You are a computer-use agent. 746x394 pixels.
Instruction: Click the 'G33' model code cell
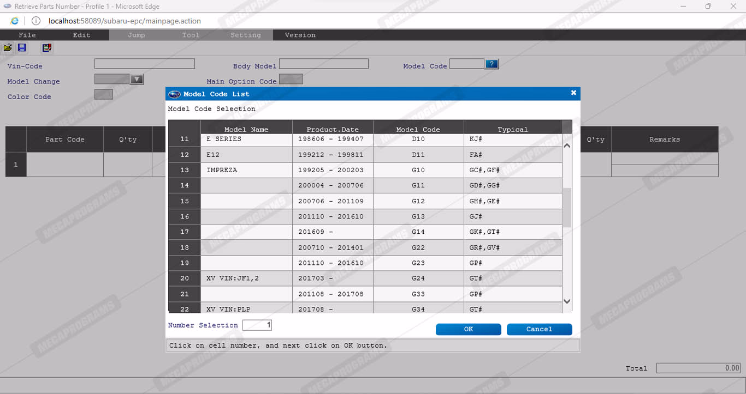[418, 294]
